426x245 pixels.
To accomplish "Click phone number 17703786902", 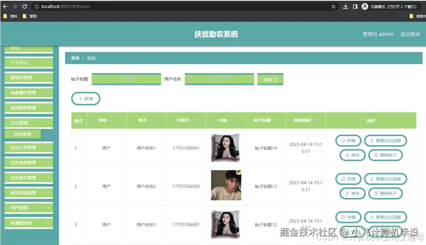I will pyautogui.click(x=186, y=187).
